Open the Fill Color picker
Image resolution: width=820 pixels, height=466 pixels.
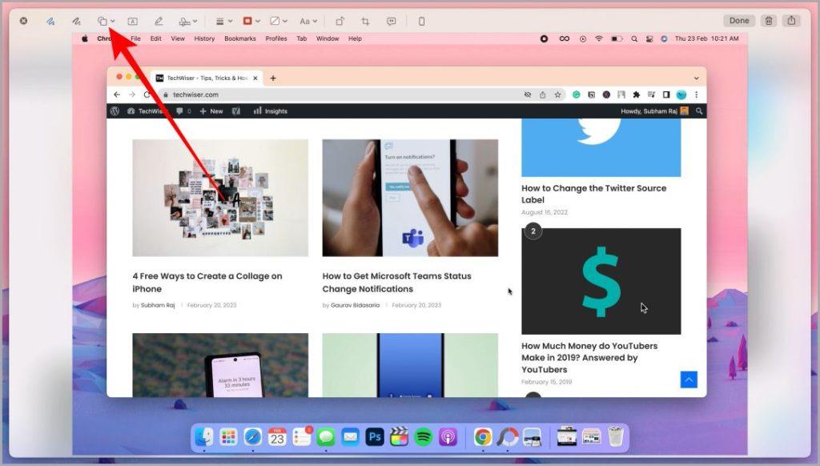click(279, 22)
